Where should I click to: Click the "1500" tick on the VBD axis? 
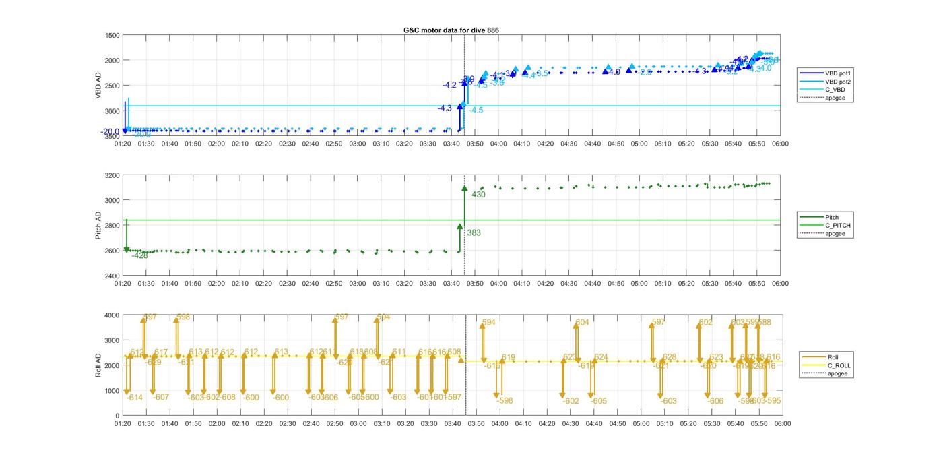[x=112, y=36]
